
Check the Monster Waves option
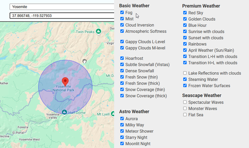[x=185, y=108]
